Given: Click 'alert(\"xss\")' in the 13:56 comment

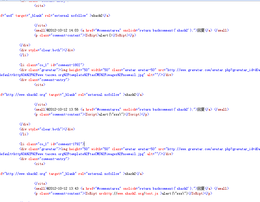Looking at the screenshot, I should click(x=112, y=114).
